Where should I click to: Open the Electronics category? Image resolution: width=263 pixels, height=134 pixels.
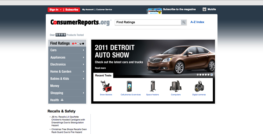click(x=58, y=64)
